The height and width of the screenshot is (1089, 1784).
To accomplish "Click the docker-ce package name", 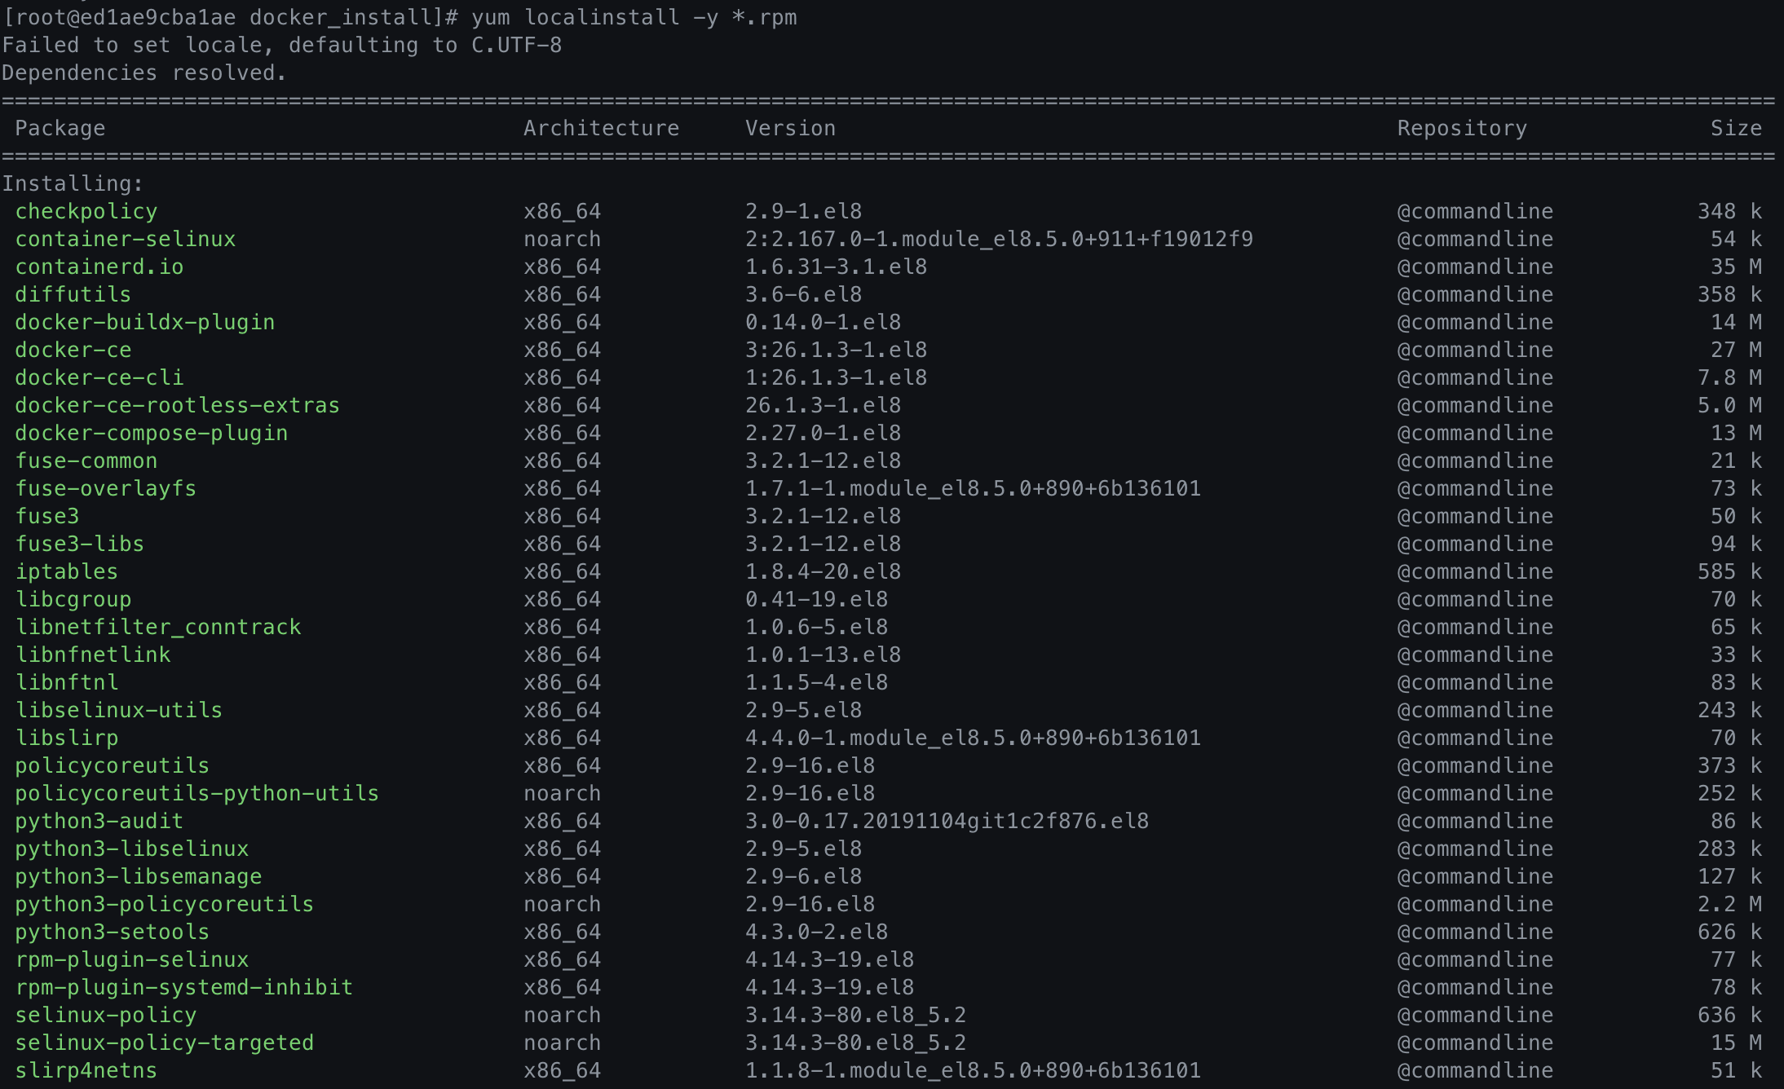I will tap(72, 350).
